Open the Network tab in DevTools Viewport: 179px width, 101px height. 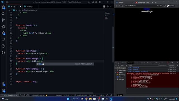pyautogui.click(x=143, y=63)
